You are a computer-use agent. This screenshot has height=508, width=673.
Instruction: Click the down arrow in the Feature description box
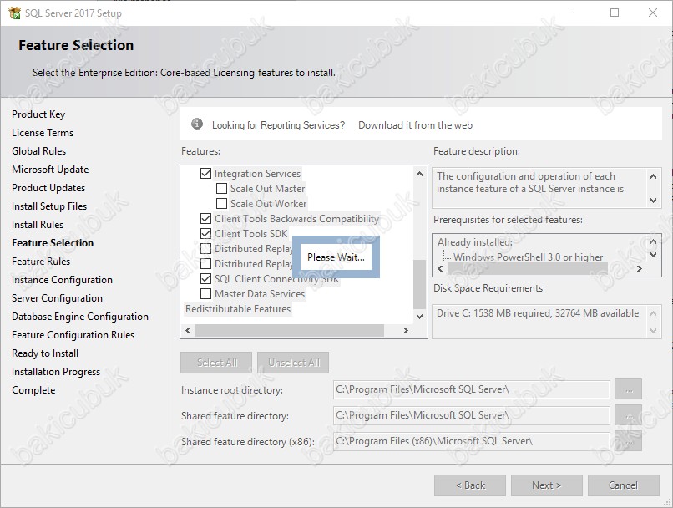click(653, 200)
